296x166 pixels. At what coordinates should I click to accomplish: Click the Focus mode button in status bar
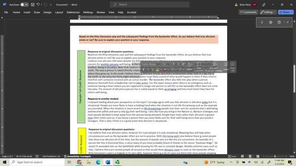pyautogui.click(x=232, y=156)
